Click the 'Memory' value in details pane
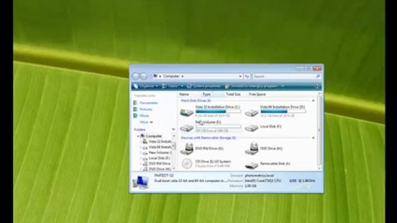Viewport: 397px width, 223px height. (x=251, y=186)
